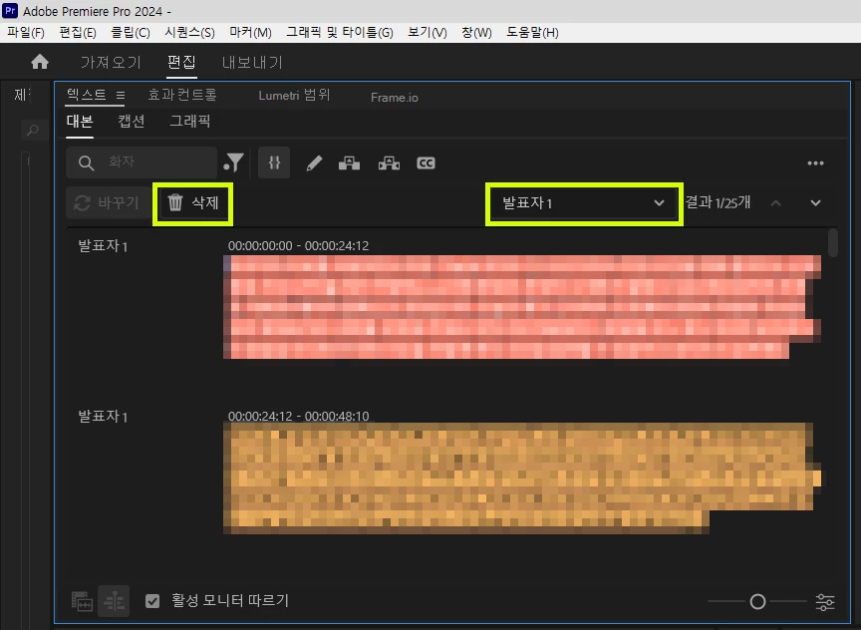Open the 발표자 1 speaker dropdown
The width and height of the screenshot is (861, 630).
pos(584,203)
